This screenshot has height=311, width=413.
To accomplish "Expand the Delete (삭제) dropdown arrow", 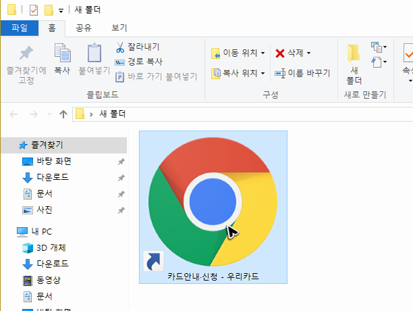I will pyautogui.click(x=309, y=53).
